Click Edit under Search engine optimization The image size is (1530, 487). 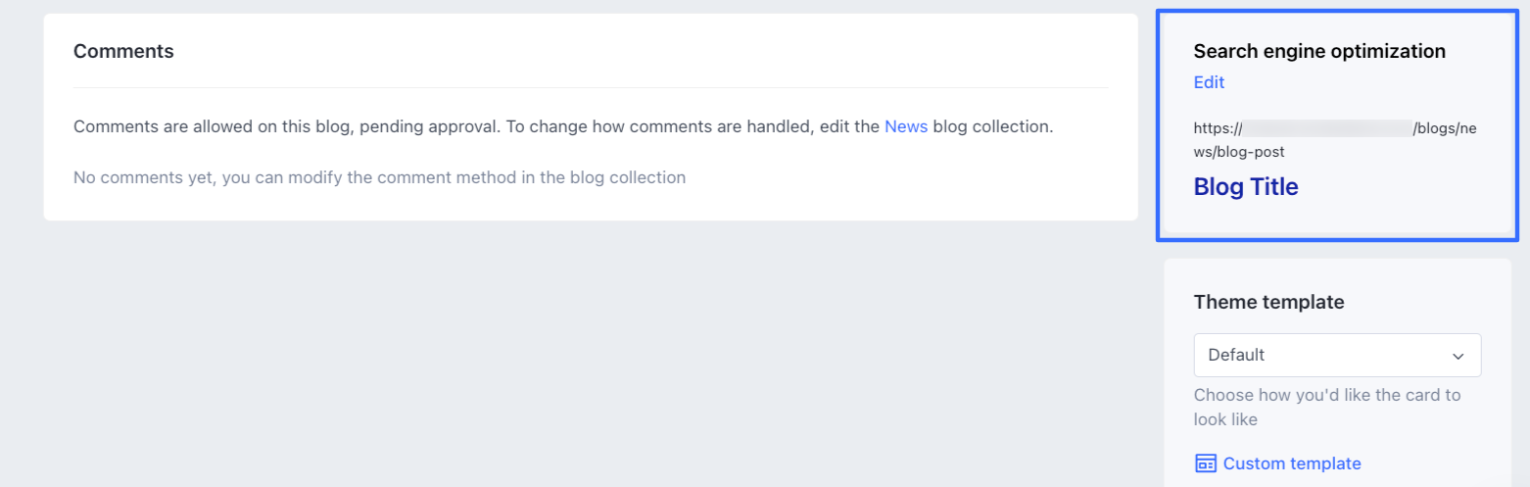click(1209, 82)
